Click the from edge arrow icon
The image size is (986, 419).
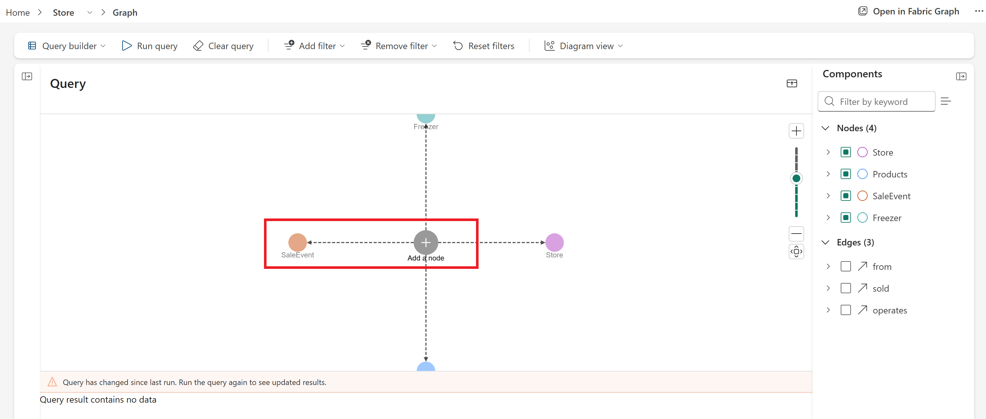[x=863, y=266]
